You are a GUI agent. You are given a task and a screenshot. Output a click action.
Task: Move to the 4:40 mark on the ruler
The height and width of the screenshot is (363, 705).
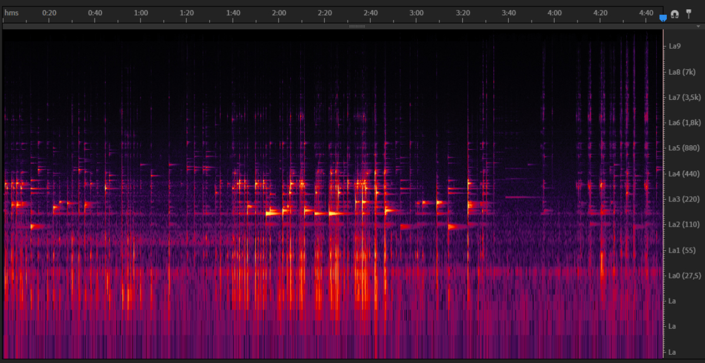coord(646,13)
